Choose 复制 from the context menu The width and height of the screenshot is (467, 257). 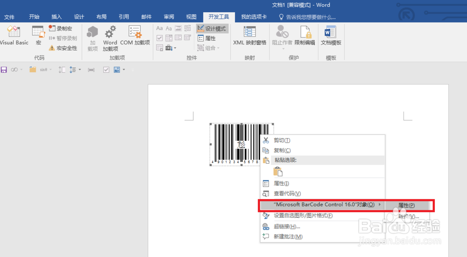coord(323,150)
